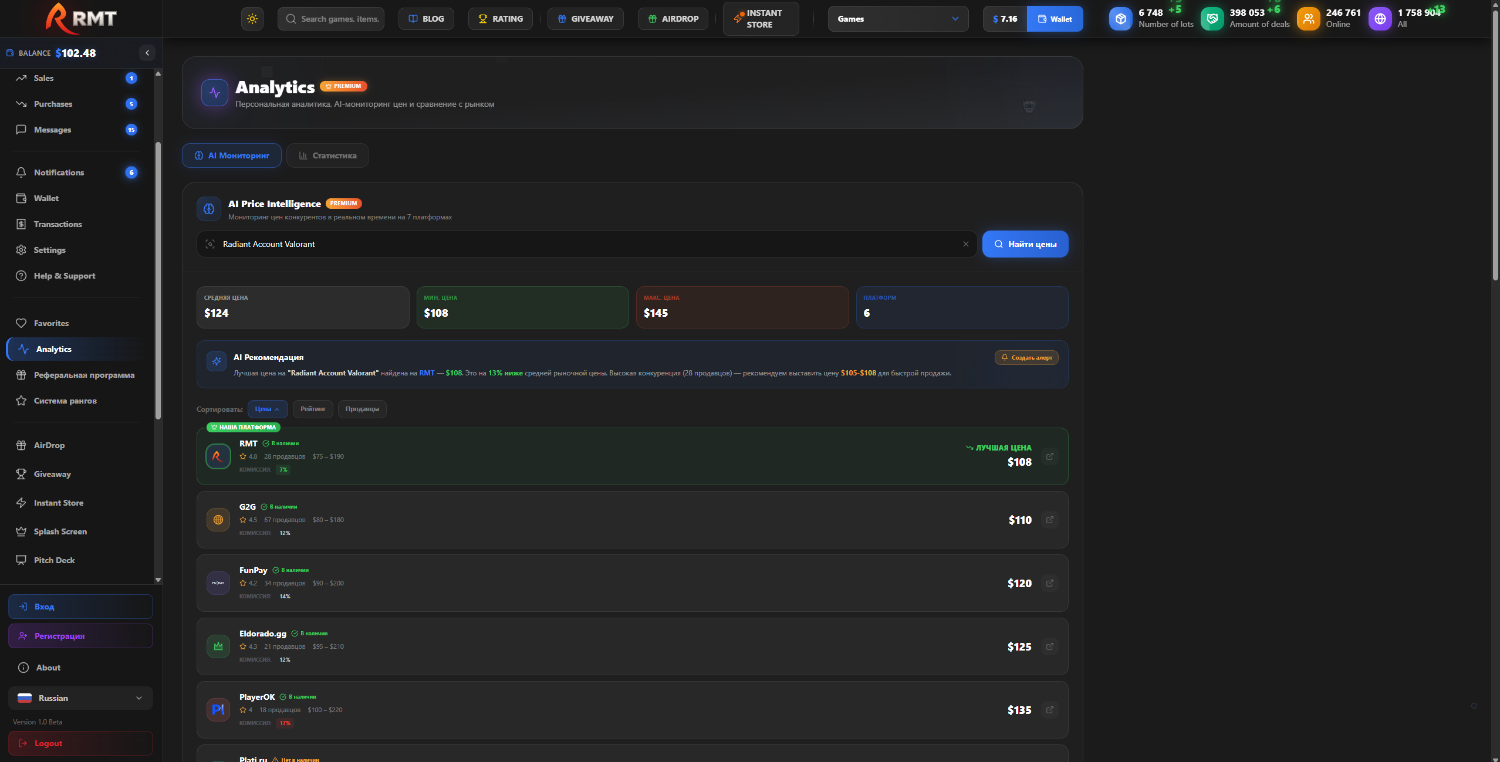Click the Logout button
The height and width of the screenshot is (762, 1500).
pos(80,743)
